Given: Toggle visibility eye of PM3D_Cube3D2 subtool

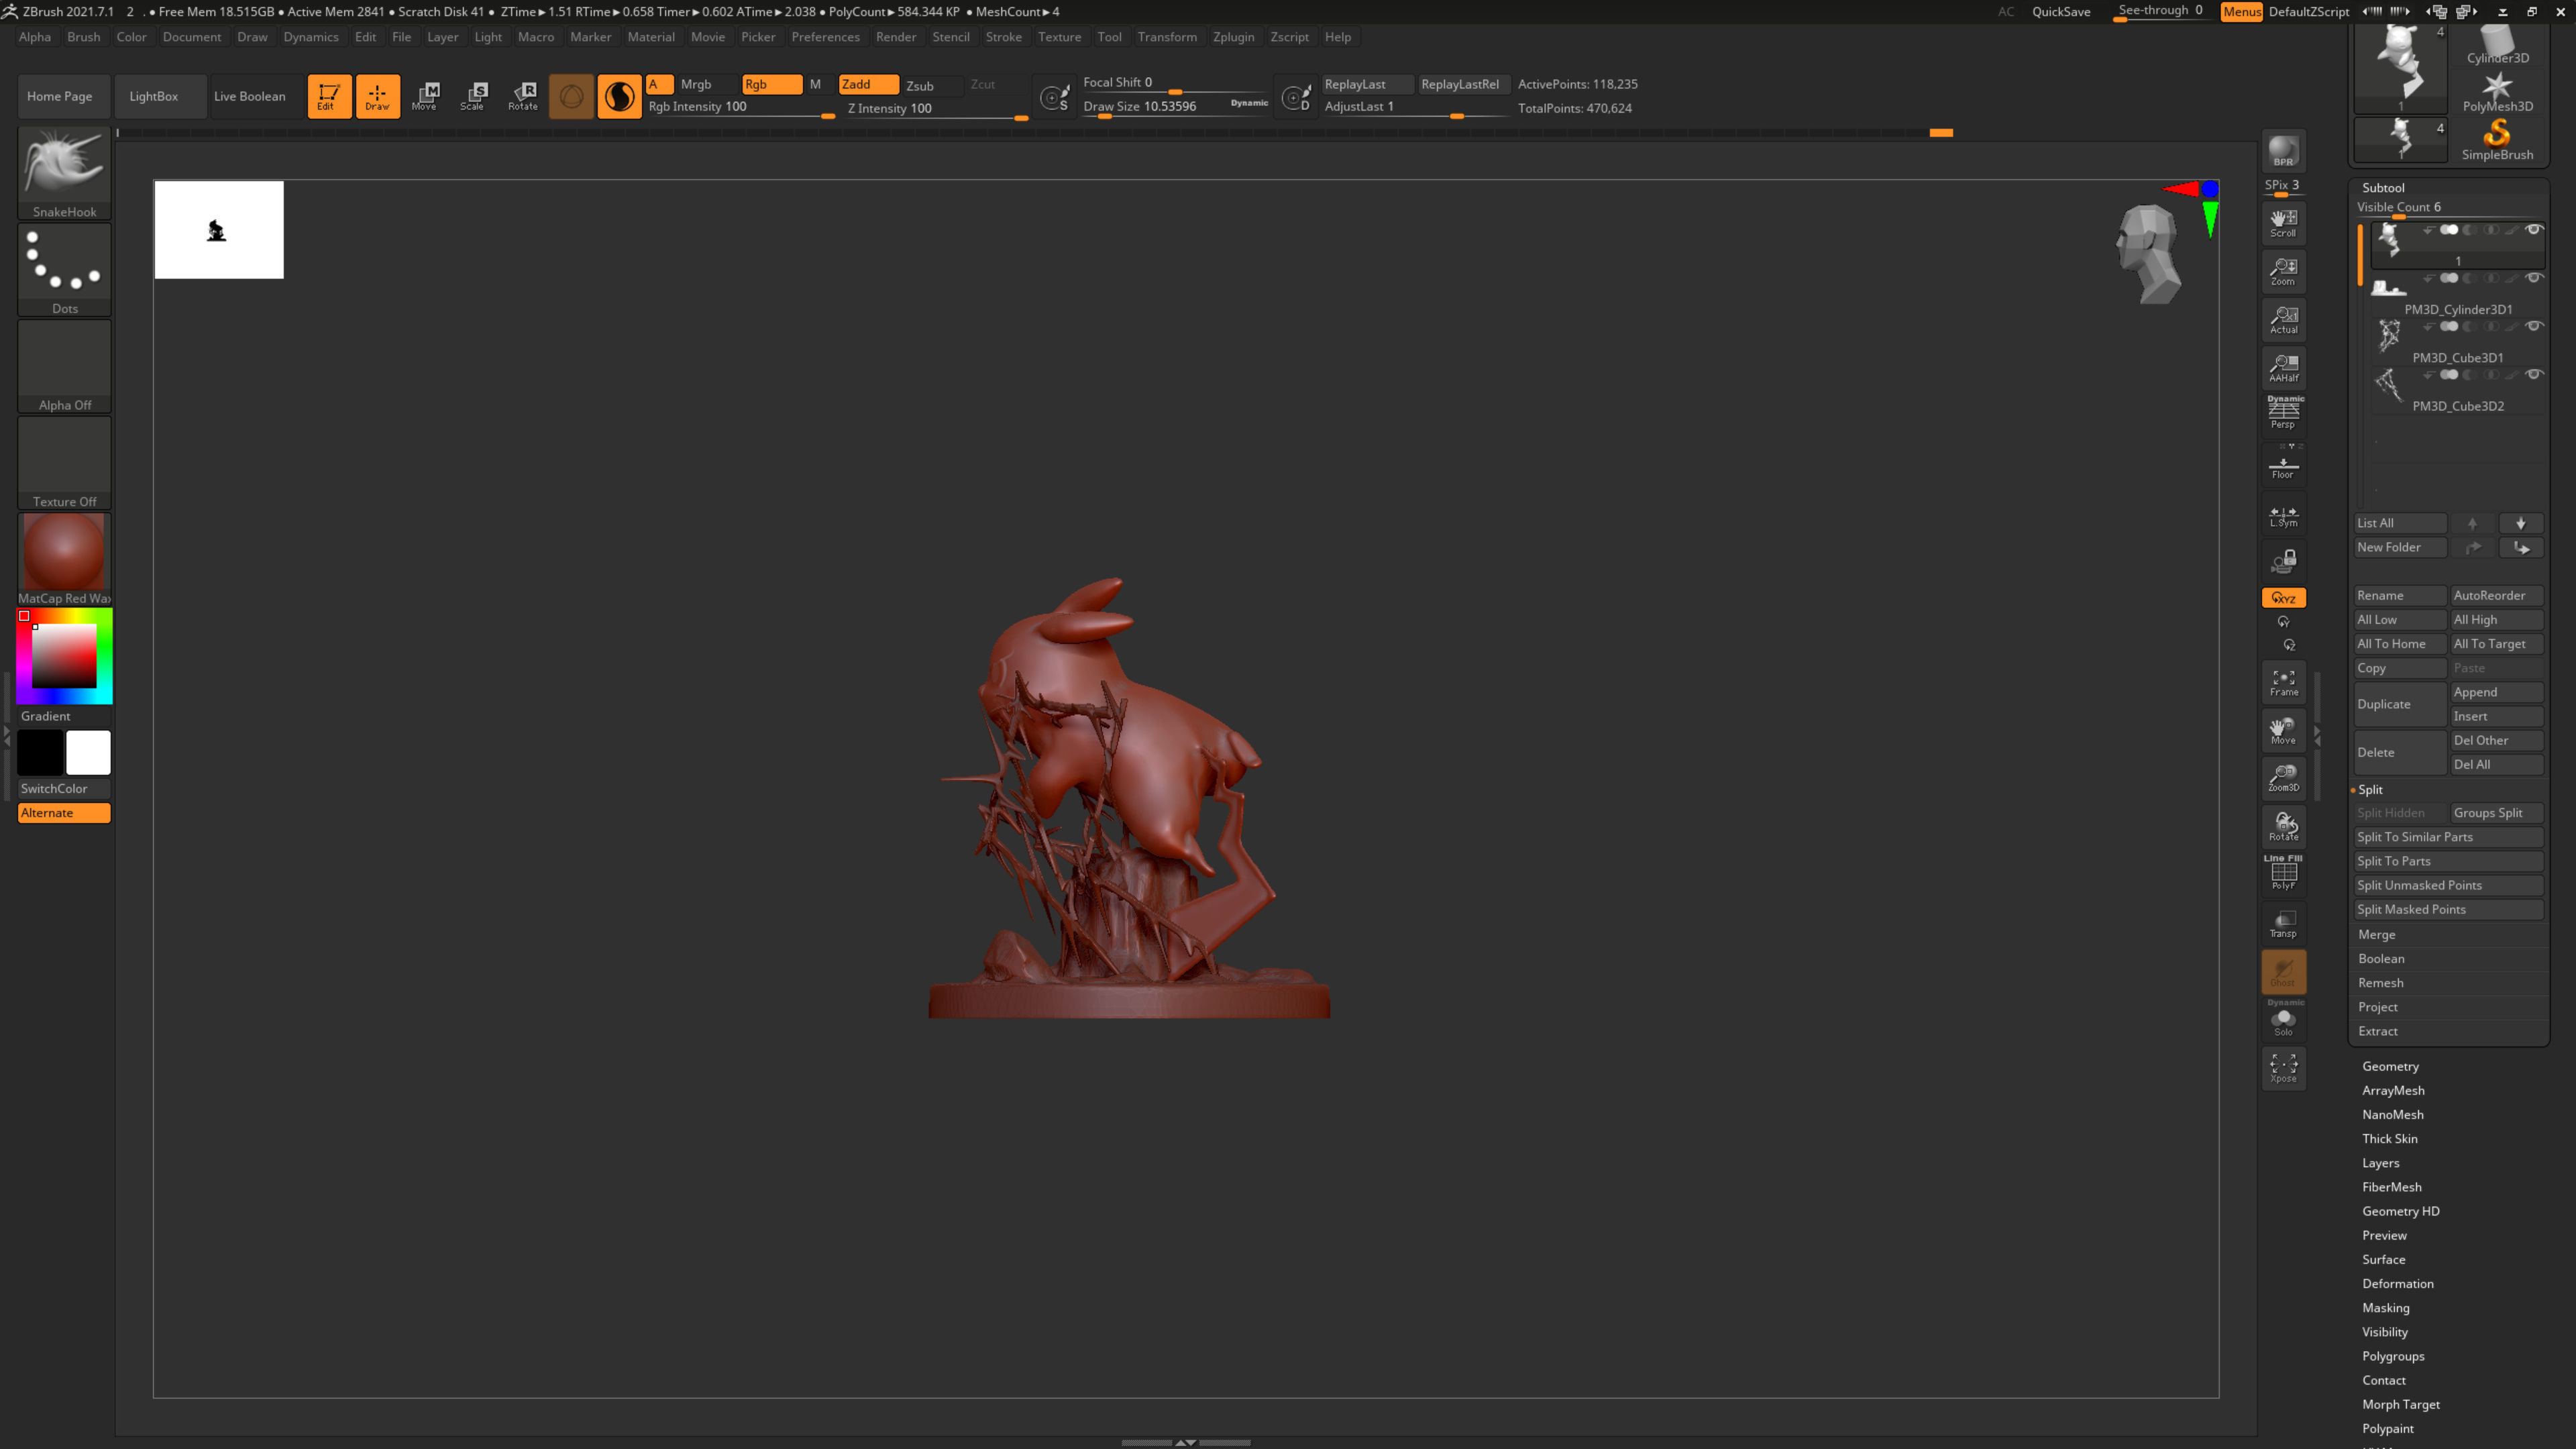Looking at the screenshot, I should [x=2533, y=374].
